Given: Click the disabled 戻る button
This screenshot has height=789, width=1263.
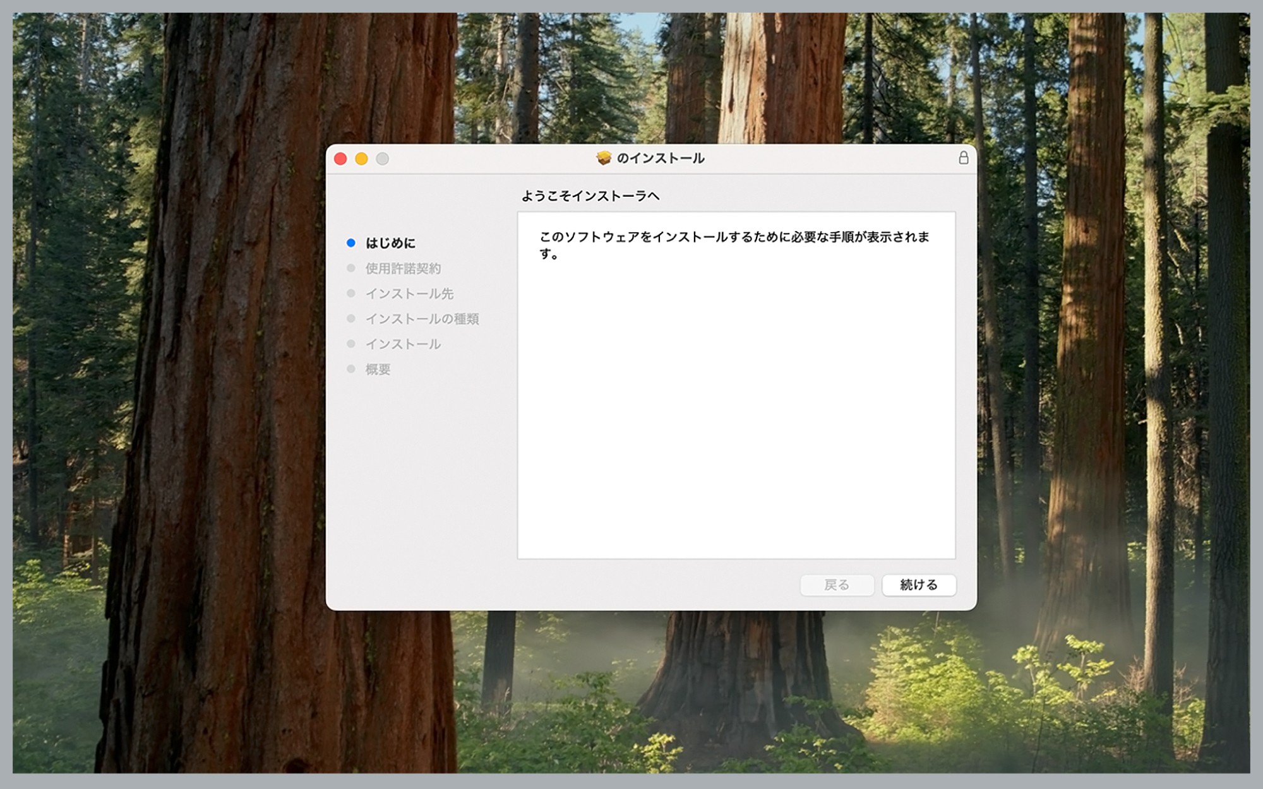Looking at the screenshot, I should (x=837, y=584).
